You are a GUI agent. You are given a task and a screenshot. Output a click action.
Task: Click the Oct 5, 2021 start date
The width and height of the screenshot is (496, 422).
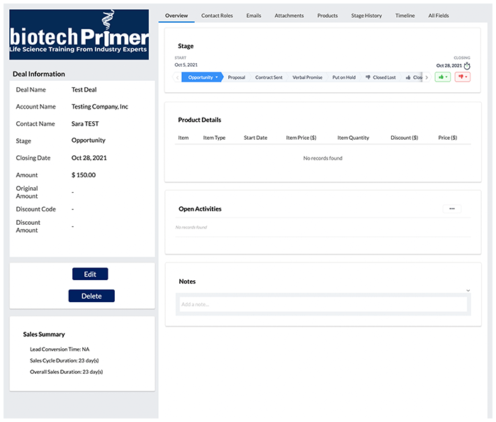click(x=186, y=65)
